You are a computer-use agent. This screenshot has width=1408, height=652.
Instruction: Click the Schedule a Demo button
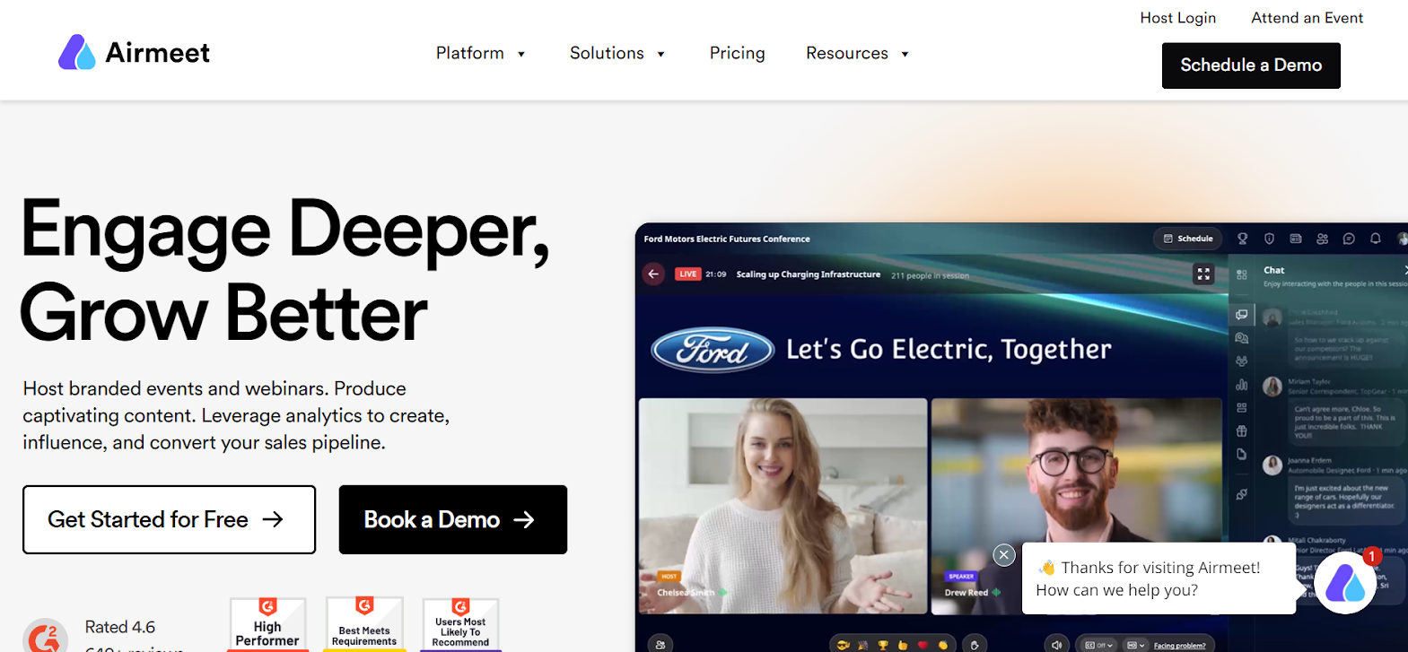1250,65
